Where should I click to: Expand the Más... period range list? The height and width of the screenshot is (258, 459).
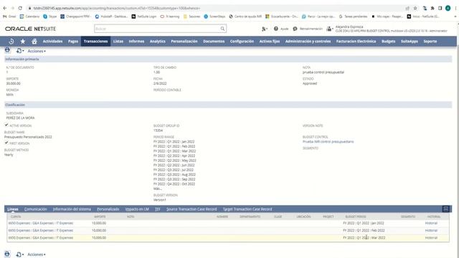tap(158, 188)
